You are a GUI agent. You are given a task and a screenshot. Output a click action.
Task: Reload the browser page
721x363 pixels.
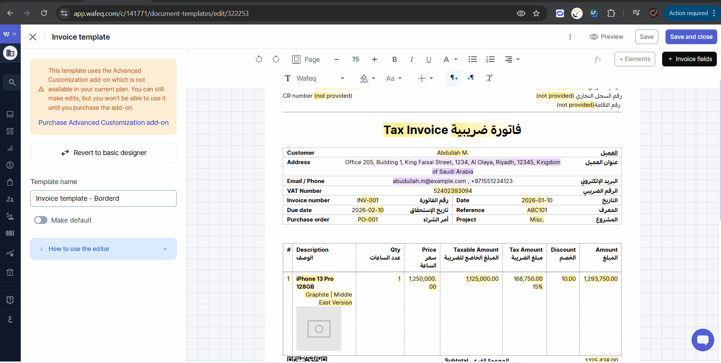coord(44,13)
